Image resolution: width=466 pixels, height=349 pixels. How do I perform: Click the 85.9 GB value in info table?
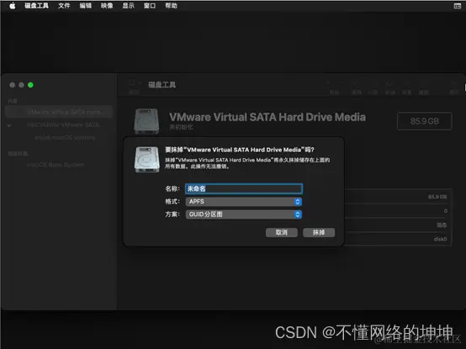click(437, 197)
